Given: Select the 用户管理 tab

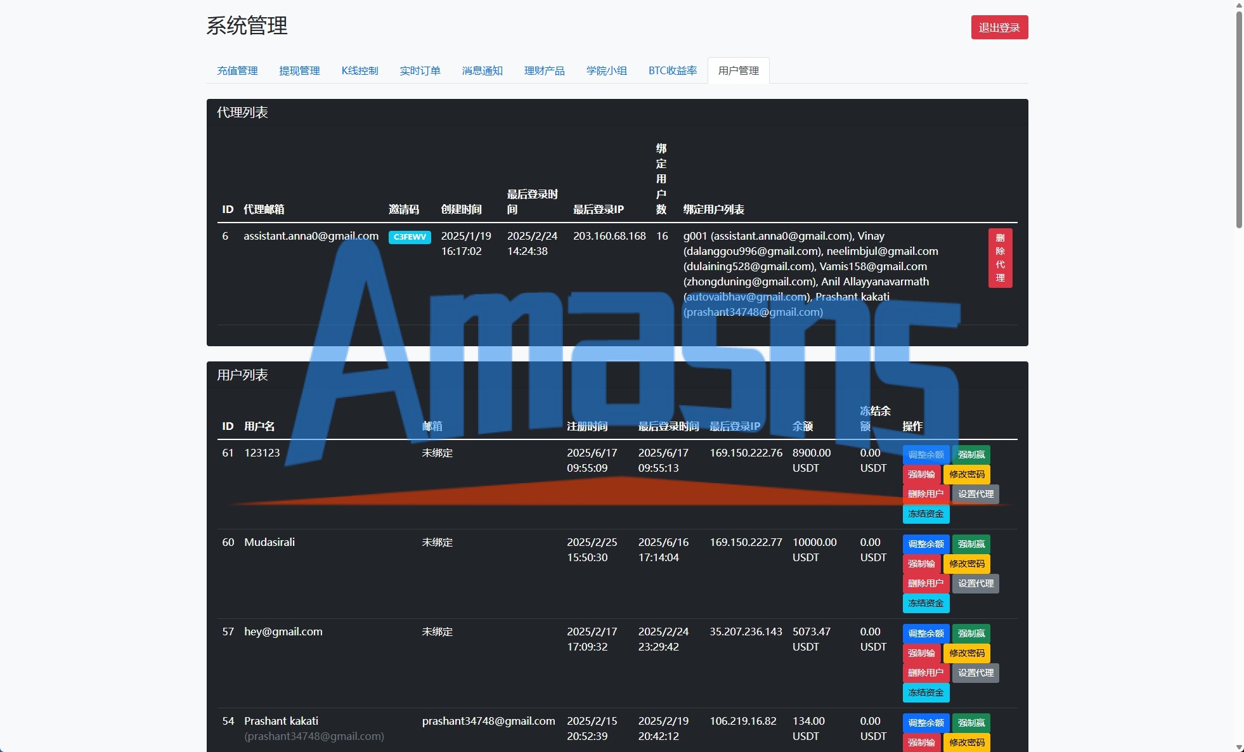Looking at the screenshot, I should point(739,70).
